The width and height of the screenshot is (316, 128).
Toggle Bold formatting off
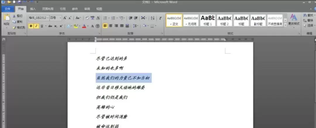pyautogui.click(x=31, y=26)
